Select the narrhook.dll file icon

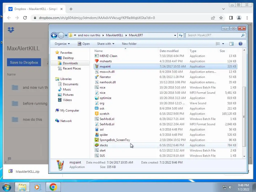[x=97, y=82]
